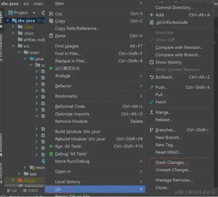218x197 pixels.
Task: Collapse the main folder
Action: tap(19, 52)
